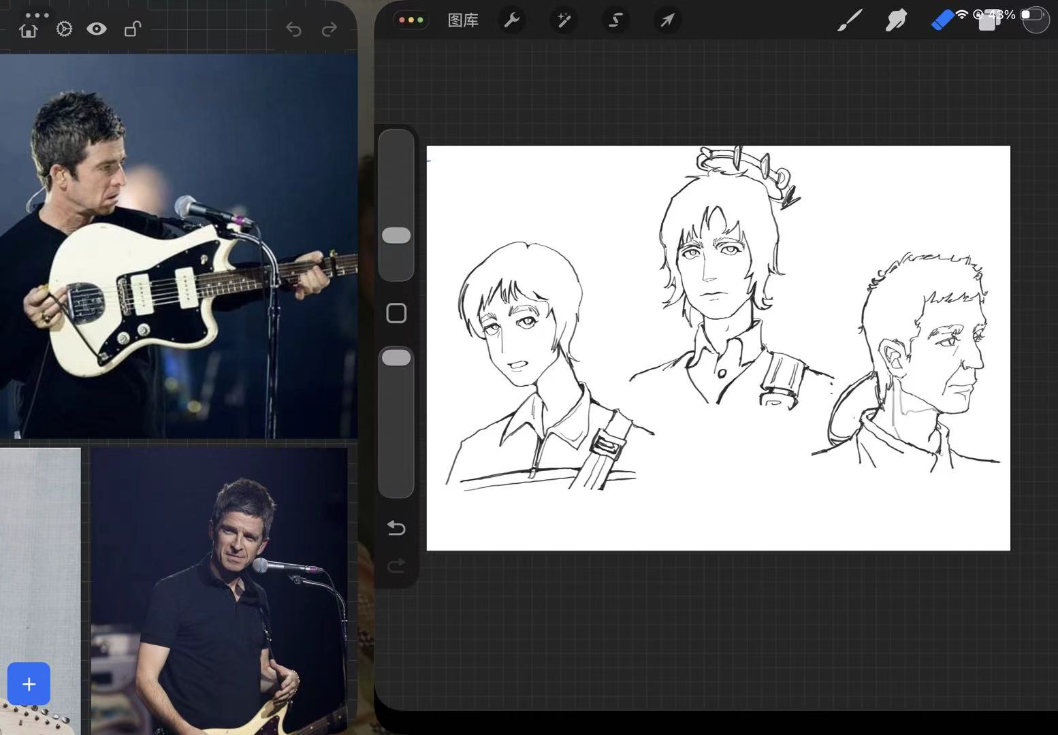The height and width of the screenshot is (735, 1058).
Task: Select the blue Eraser tool
Action: [x=942, y=20]
